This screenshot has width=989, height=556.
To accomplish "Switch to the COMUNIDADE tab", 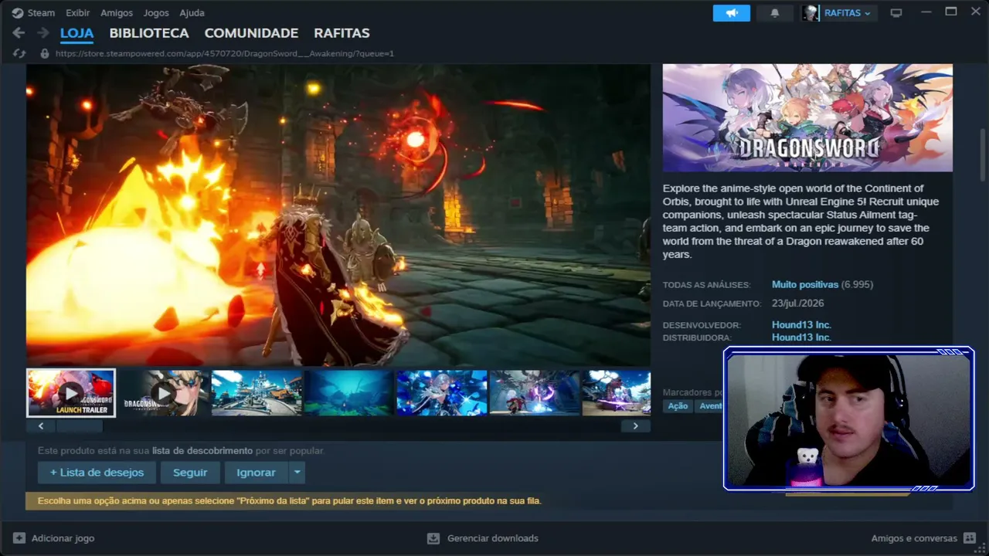I will click(251, 33).
